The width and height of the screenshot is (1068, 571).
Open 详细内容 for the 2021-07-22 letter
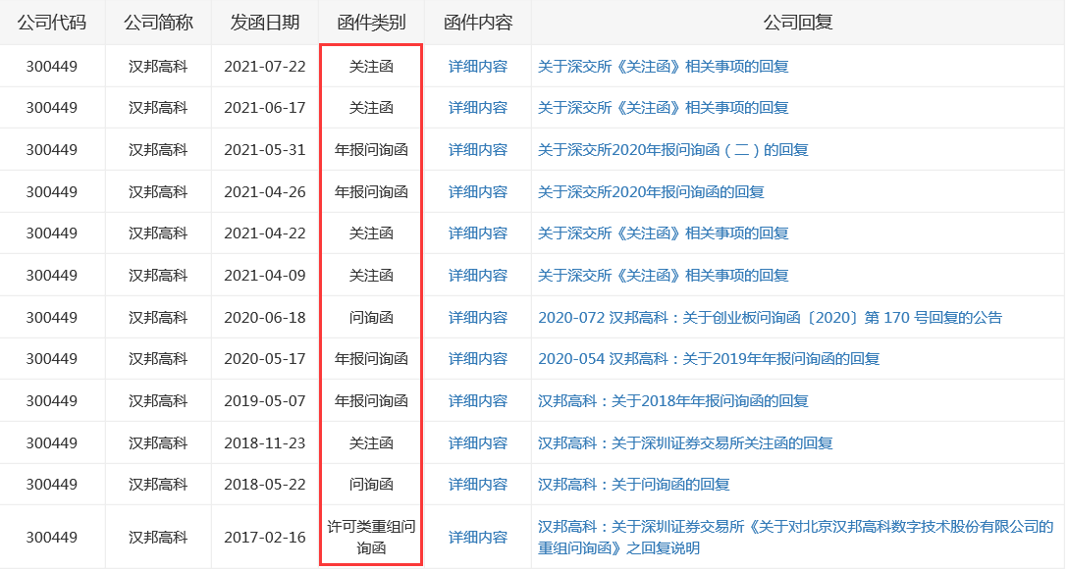(478, 67)
